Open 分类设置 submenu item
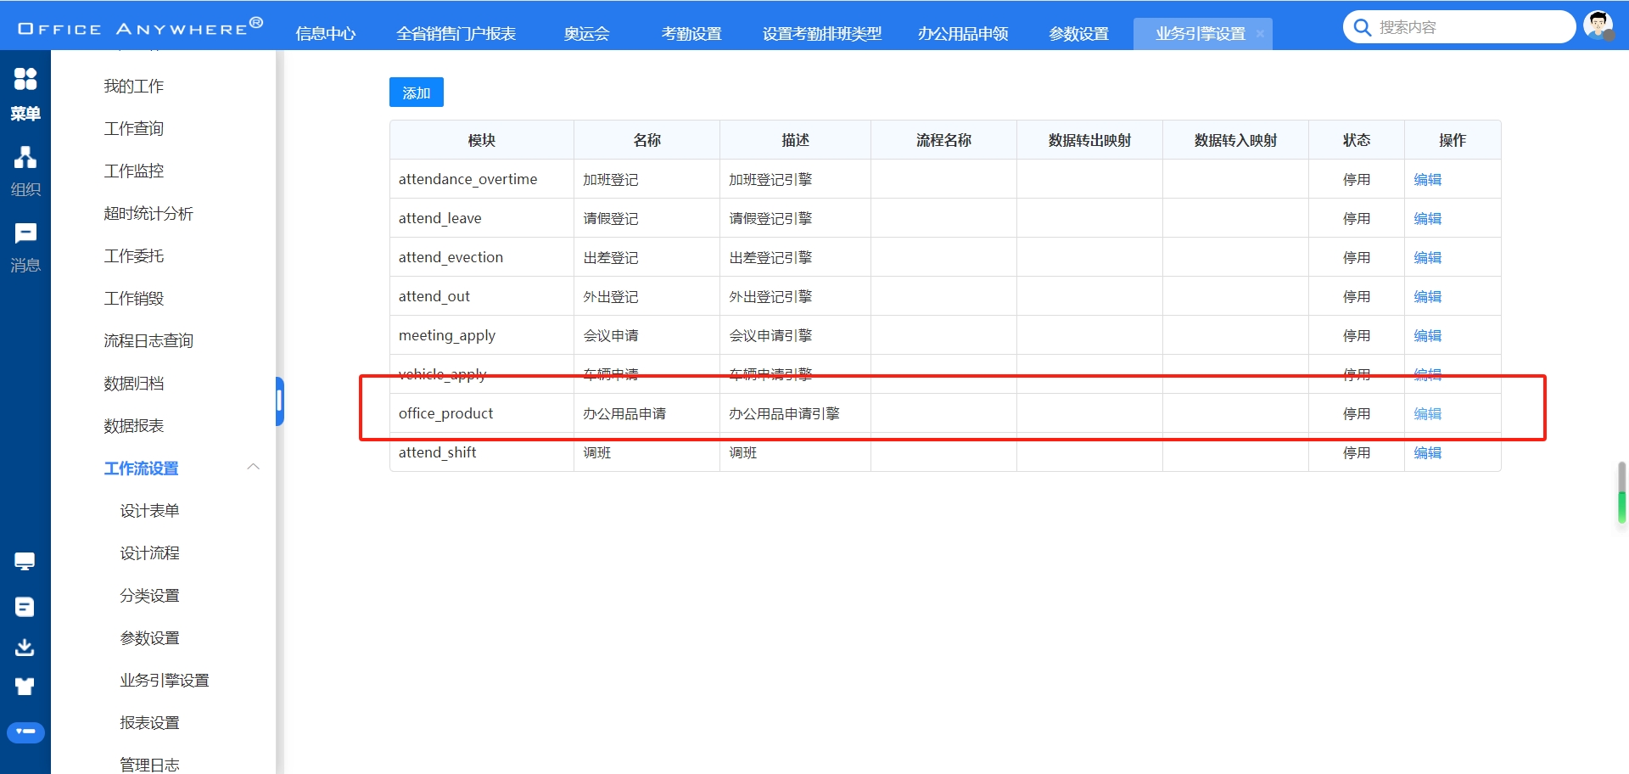Screen dimensions: 1629x774 pyautogui.click(x=149, y=595)
